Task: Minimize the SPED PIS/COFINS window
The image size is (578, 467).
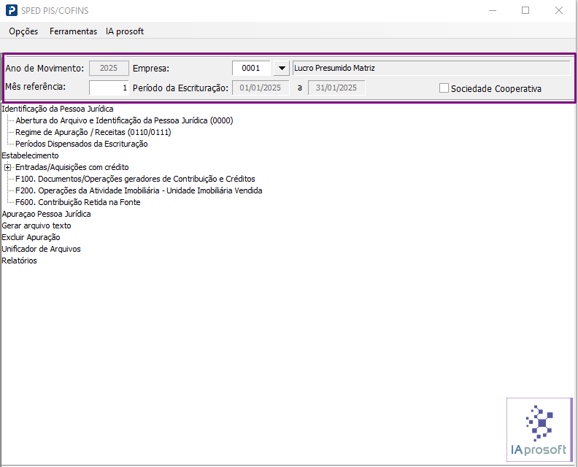Action: [x=493, y=10]
